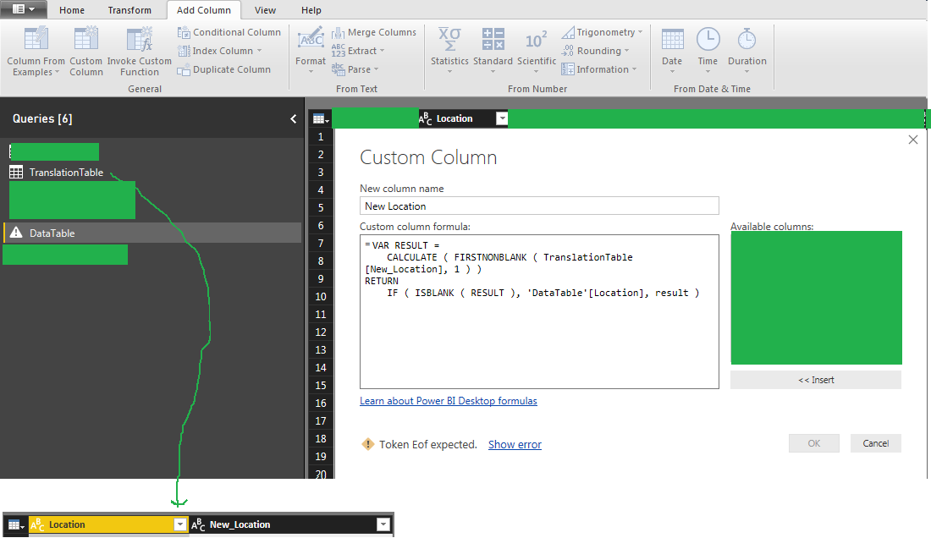Click the Rounding tool
This screenshot has width=931, height=538.
[596, 51]
